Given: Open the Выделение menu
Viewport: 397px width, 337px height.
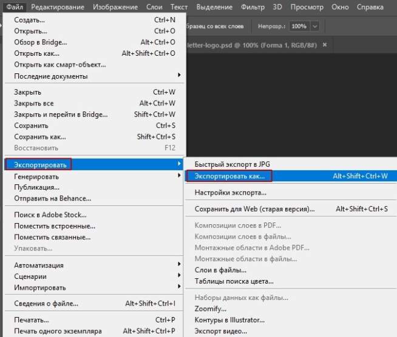Looking at the screenshot, I should [x=214, y=7].
